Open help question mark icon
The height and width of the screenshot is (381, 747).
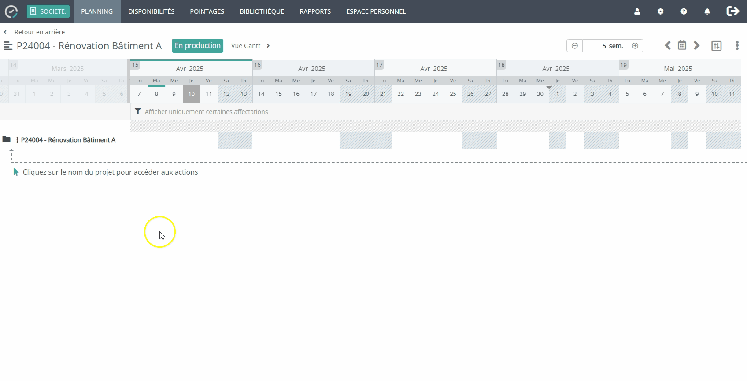coord(684,11)
